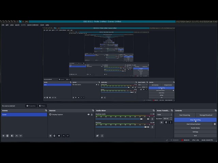Open the Edit menu

click(7, 25)
